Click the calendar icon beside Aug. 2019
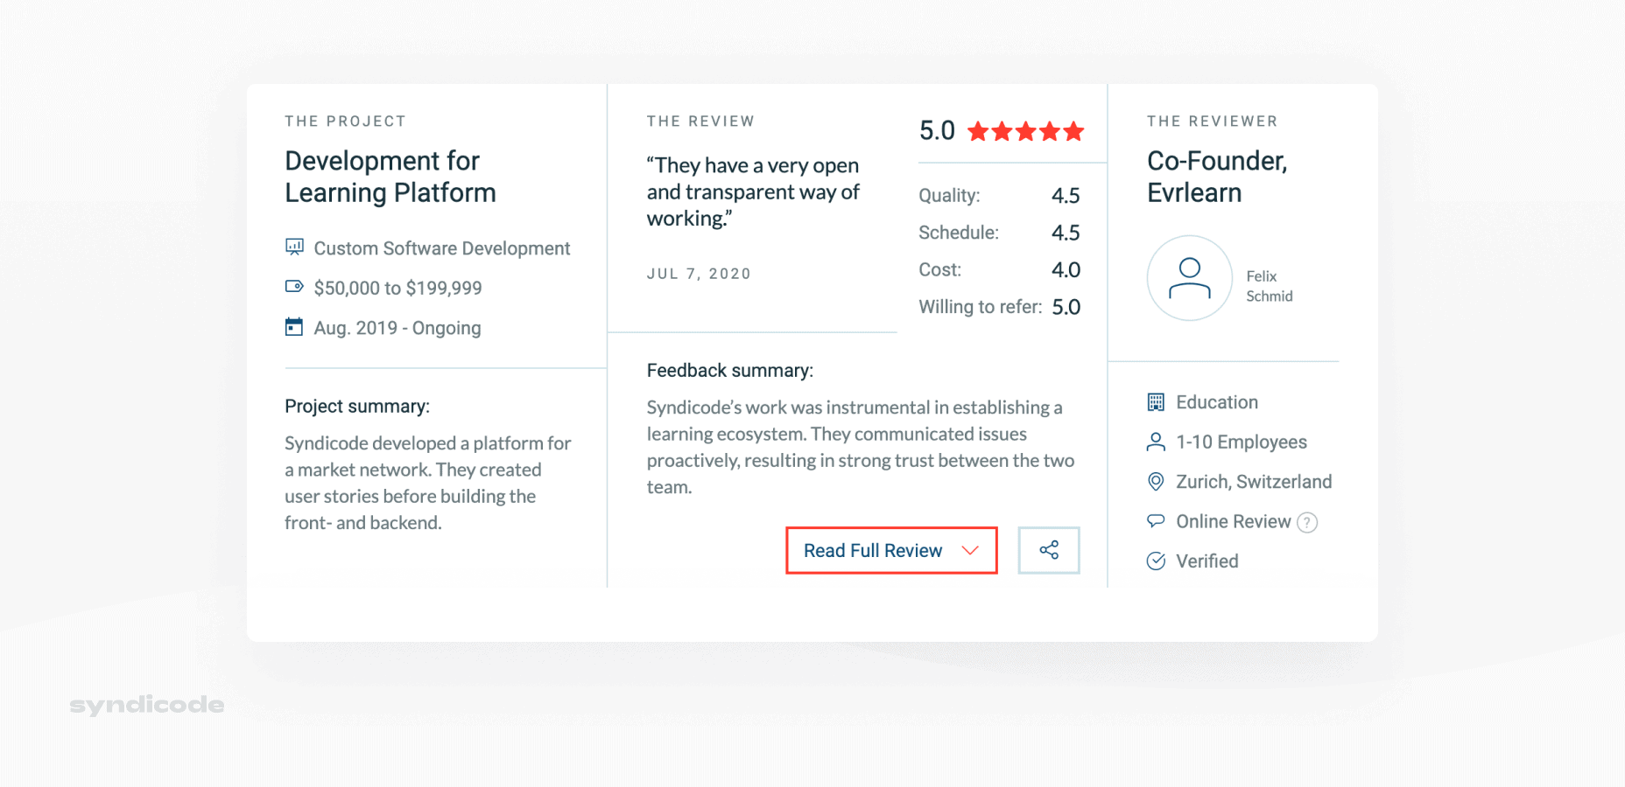The width and height of the screenshot is (1625, 787). [294, 327]
